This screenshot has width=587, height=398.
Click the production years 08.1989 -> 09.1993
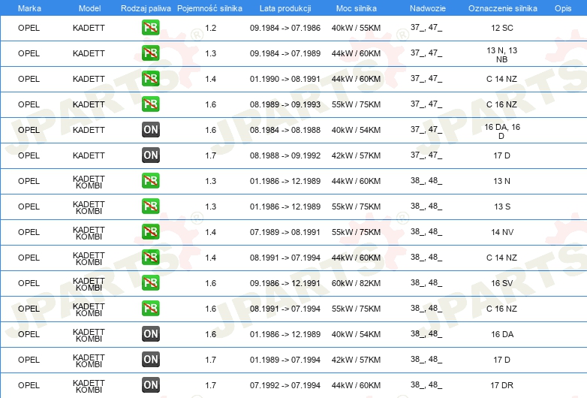tap(285, 104)
